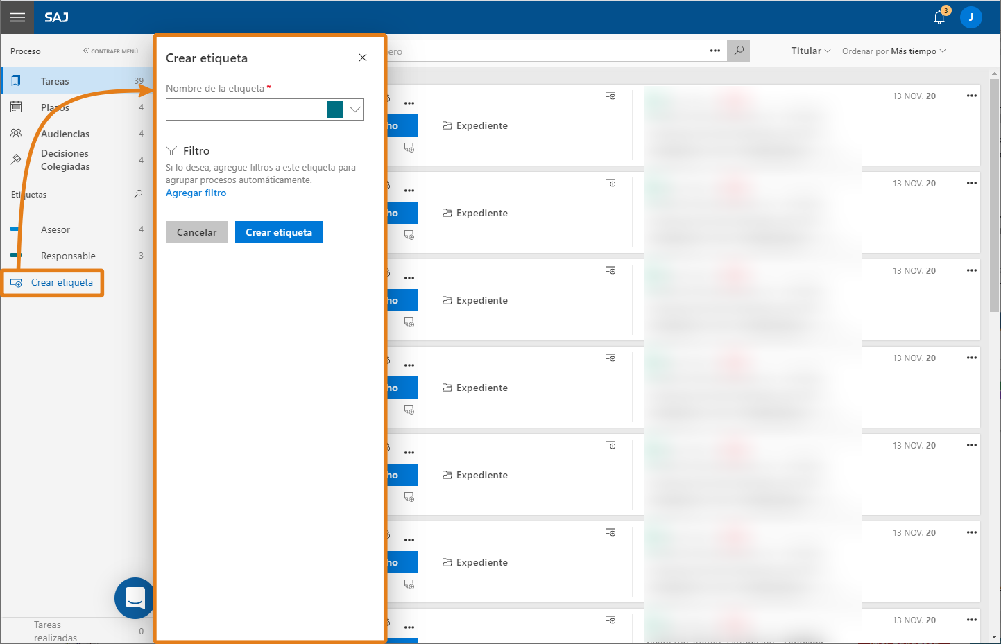
Task: Open more options on the first task card
Action: pyautogui.click(x=971, y=96)
